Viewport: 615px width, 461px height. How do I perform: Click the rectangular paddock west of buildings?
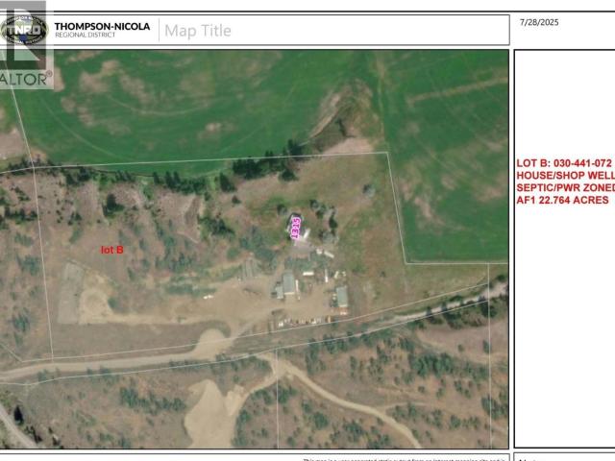[71, 291]
